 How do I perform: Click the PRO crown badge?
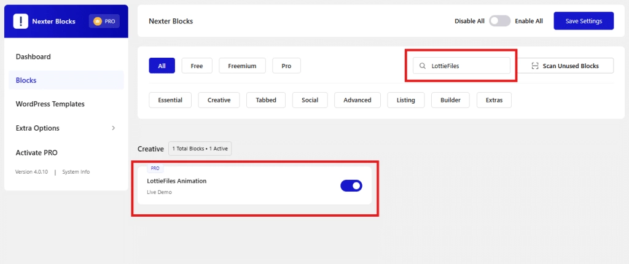104,21
